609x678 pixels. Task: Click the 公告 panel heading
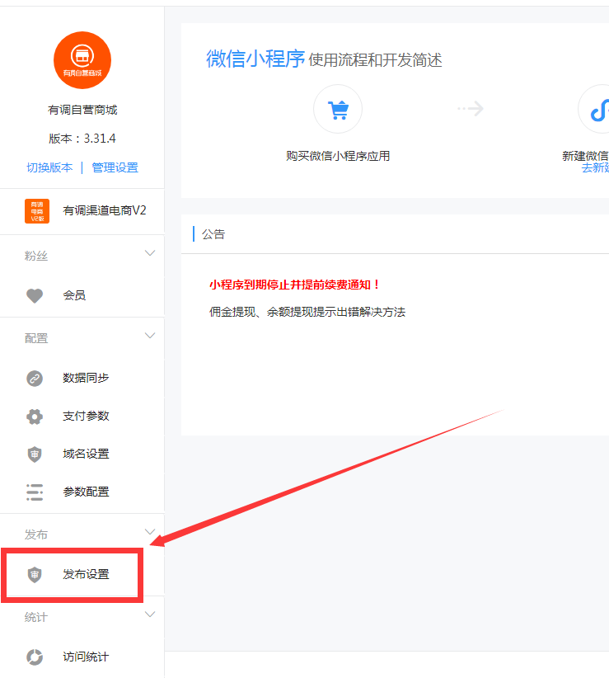(213, 234)
